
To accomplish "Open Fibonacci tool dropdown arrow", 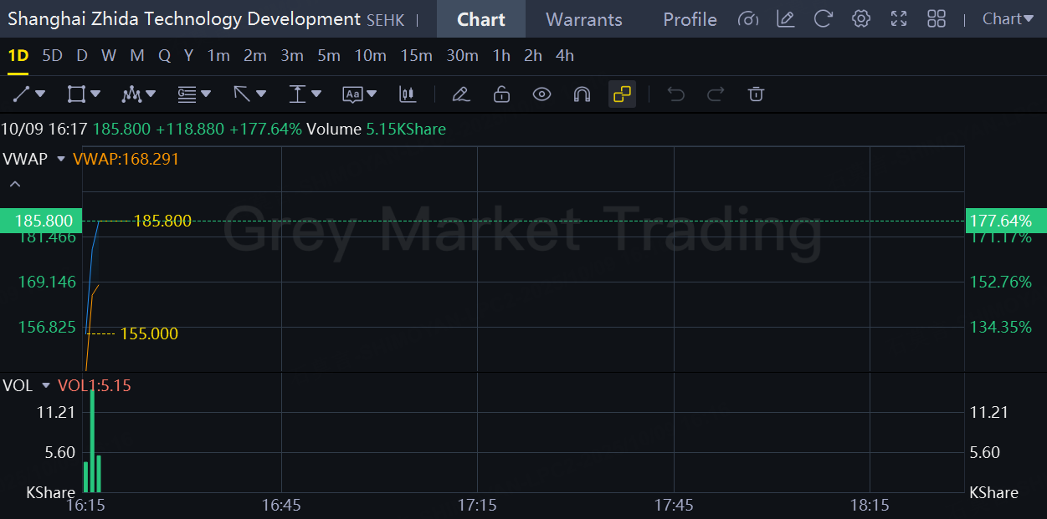I will 206,94.
